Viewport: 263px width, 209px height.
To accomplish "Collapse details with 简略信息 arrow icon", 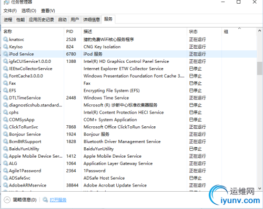I will (x=7, y=200).
